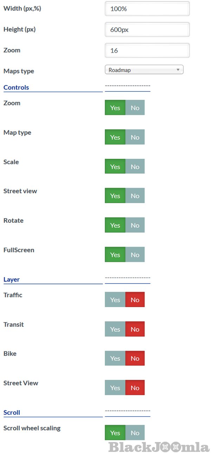Click Yes for the FullScreen control
Screen dimensions: 211x454
click(x=115, y=255)
